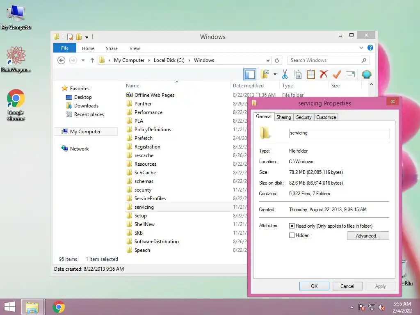Click the File Explorer taskbar icon
Screen dimensions: 420x315
[x=32, y=307]
